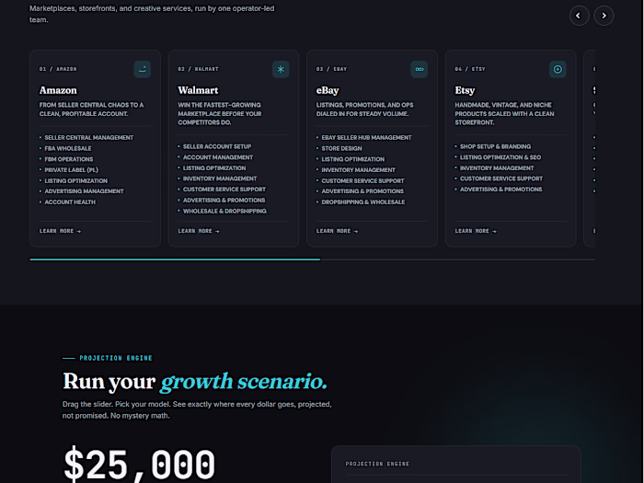Click 'Advertising & Promotions' in Walmart card
The height and width of the screenshot is (483, 644).
coord(224,201)
